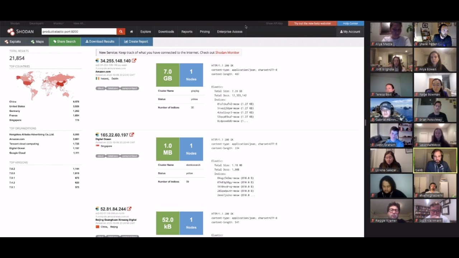Select Aliya Mazza's video in Zoom

(x=391, y=34)
